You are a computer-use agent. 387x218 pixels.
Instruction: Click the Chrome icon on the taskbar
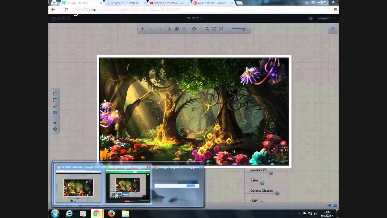[x=97, y=213]
